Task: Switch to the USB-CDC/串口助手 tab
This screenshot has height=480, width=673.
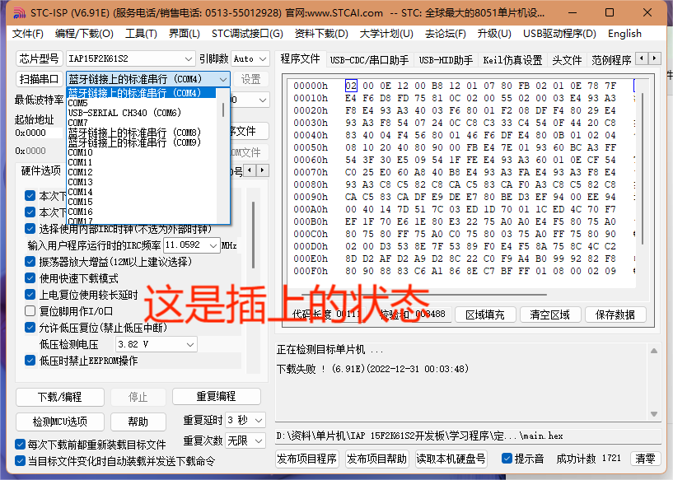Action: [x=369, y=60]
